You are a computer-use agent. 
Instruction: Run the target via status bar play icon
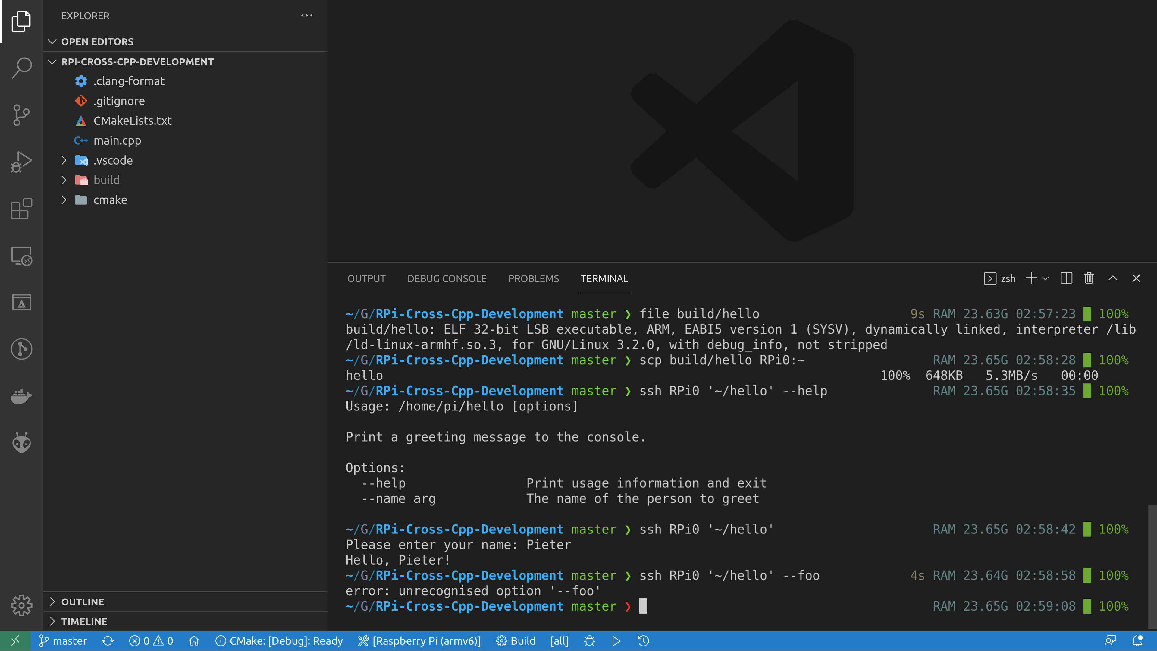[x=616, y=641]
